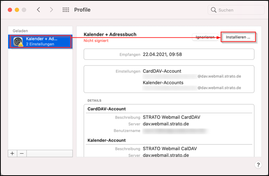Open help with the question mark button
269x176 pixels.
point(259,165)
